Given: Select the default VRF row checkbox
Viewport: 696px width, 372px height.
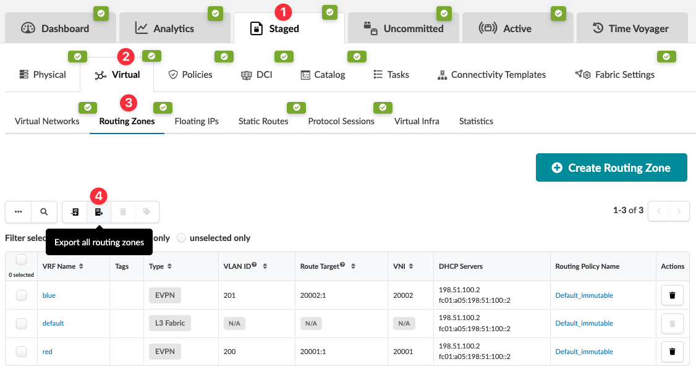Looking at the screenshot, I should point(21,323).
